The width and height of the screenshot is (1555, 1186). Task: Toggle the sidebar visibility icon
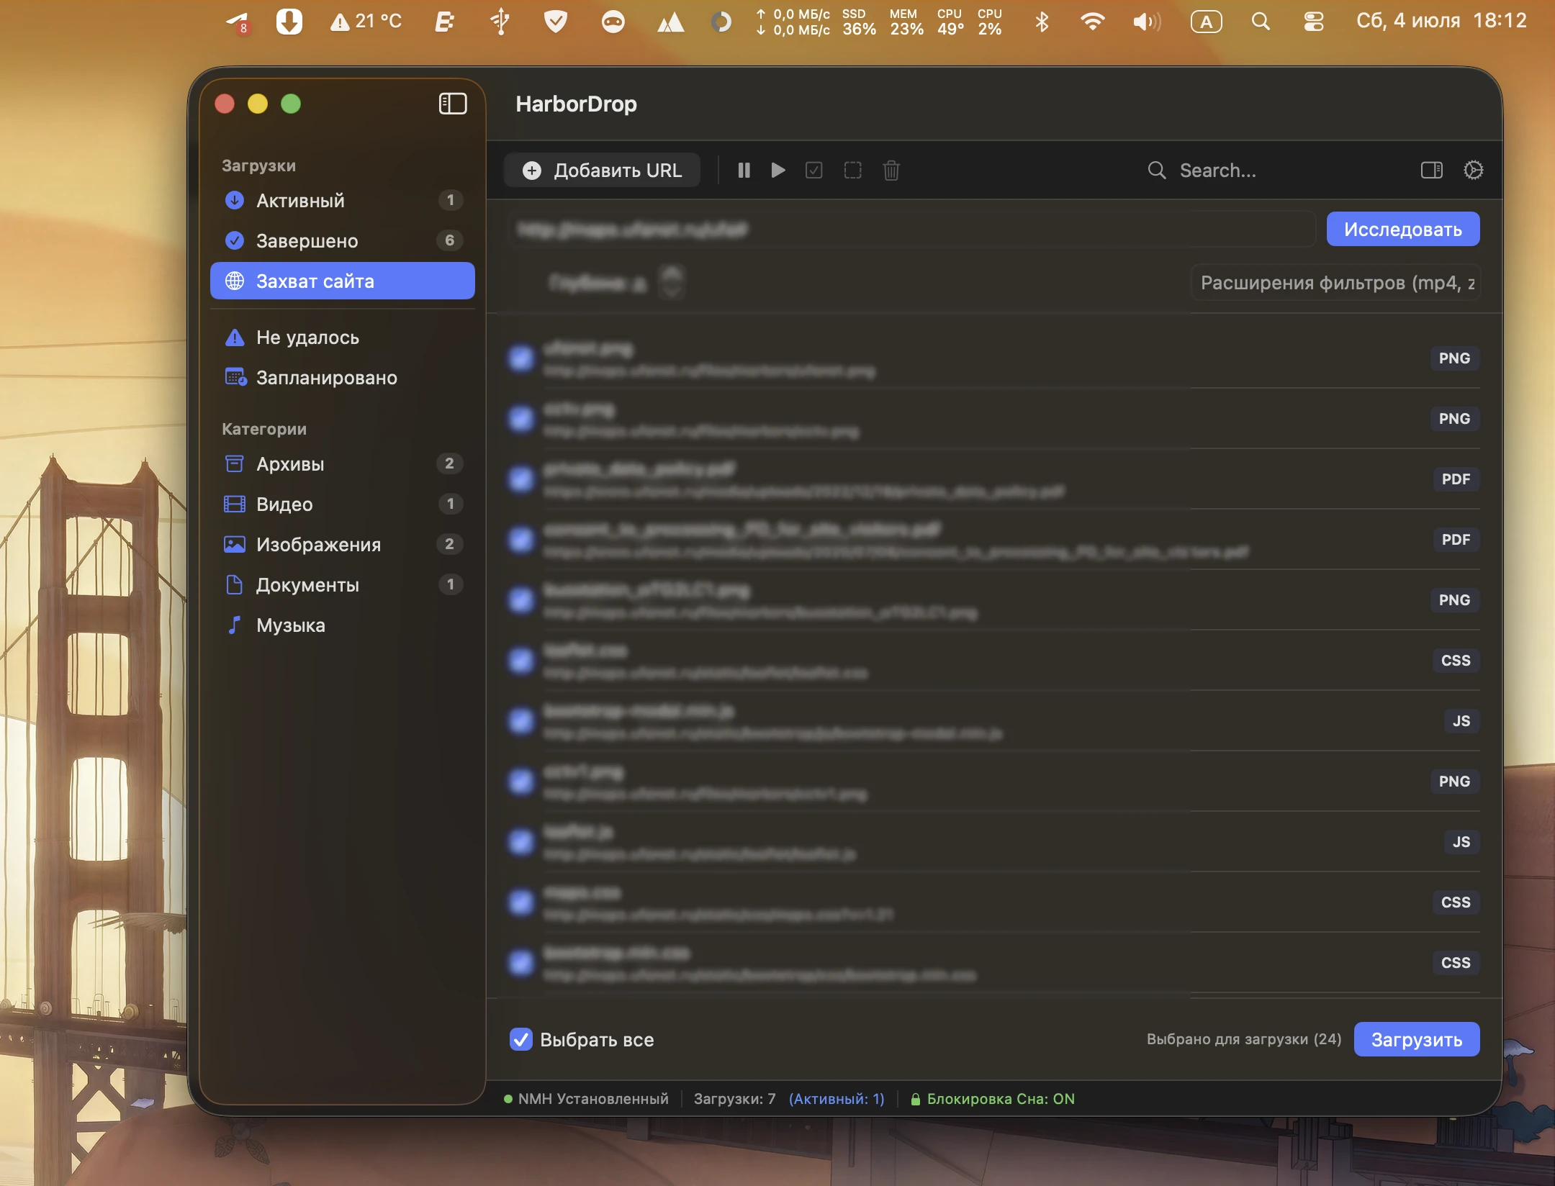point(453,104)
